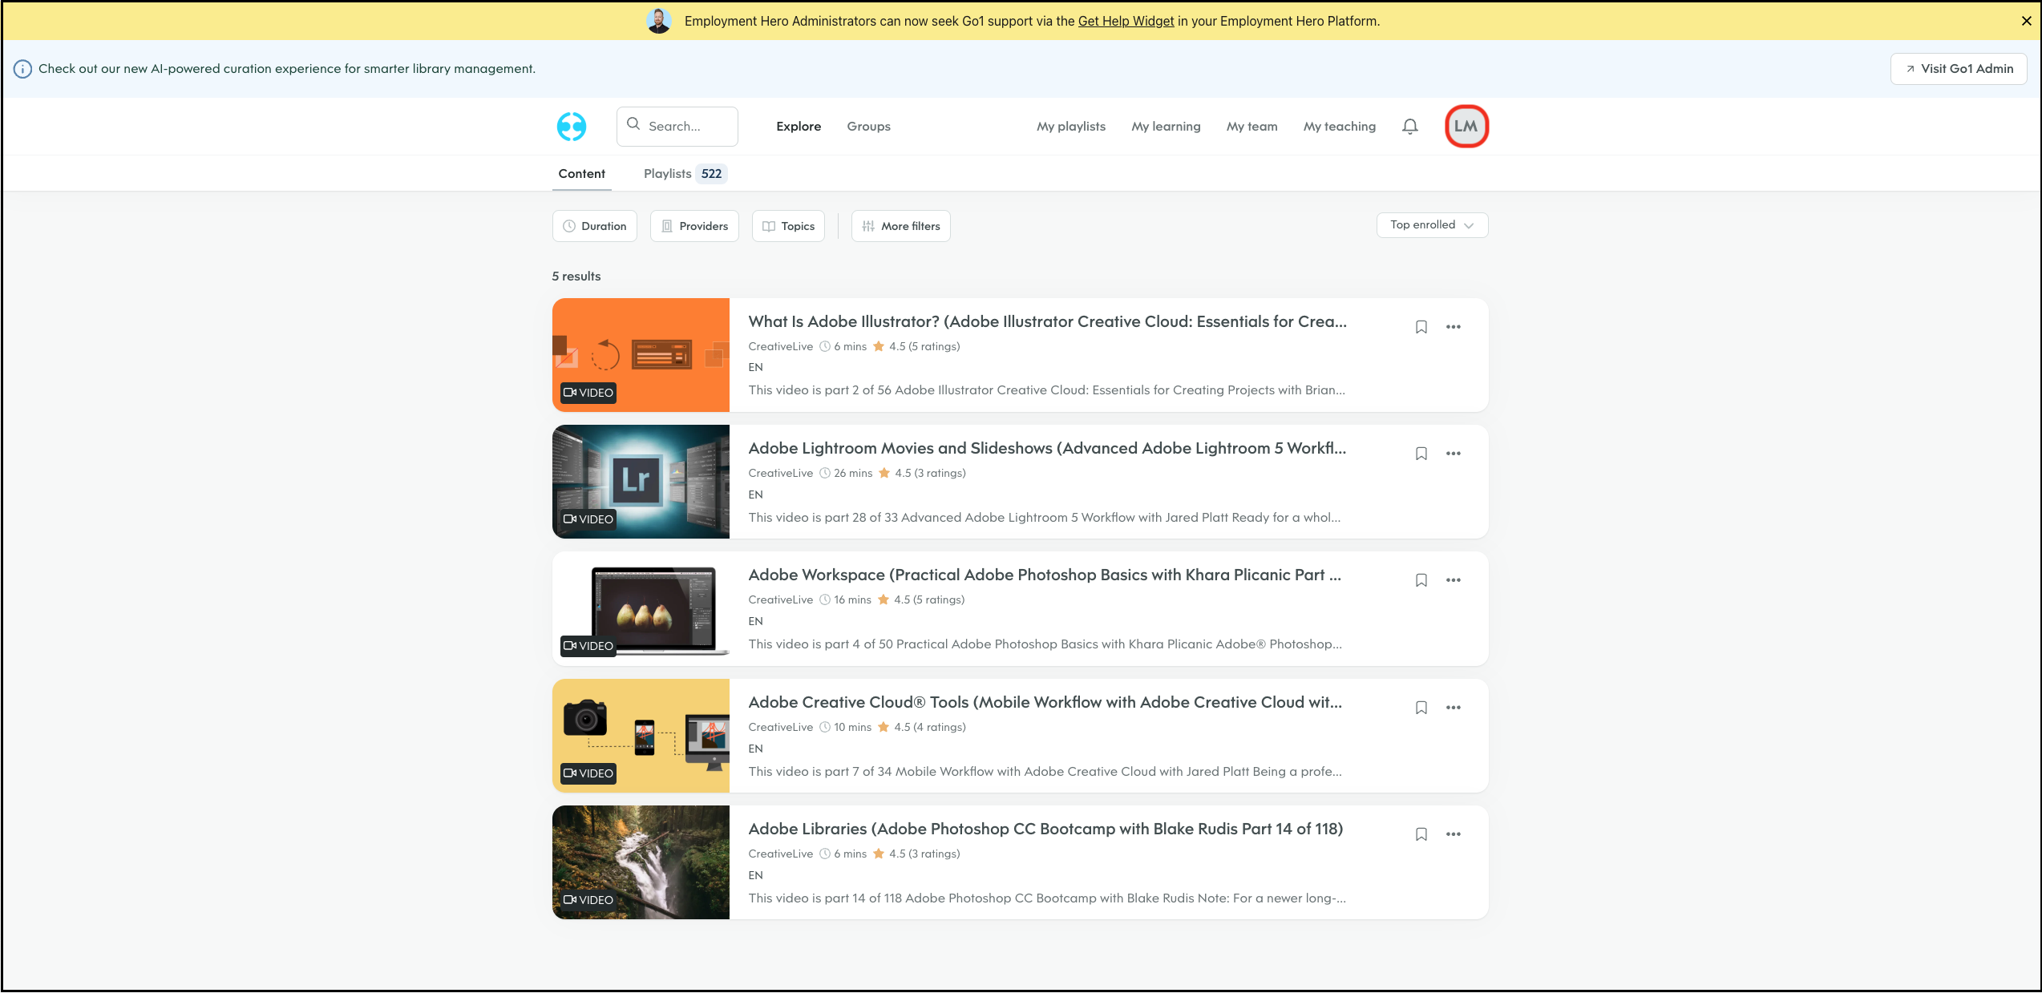Bookmark the Adobe Illustrator video
2042x993 pixels.
tap(1421, 327)
